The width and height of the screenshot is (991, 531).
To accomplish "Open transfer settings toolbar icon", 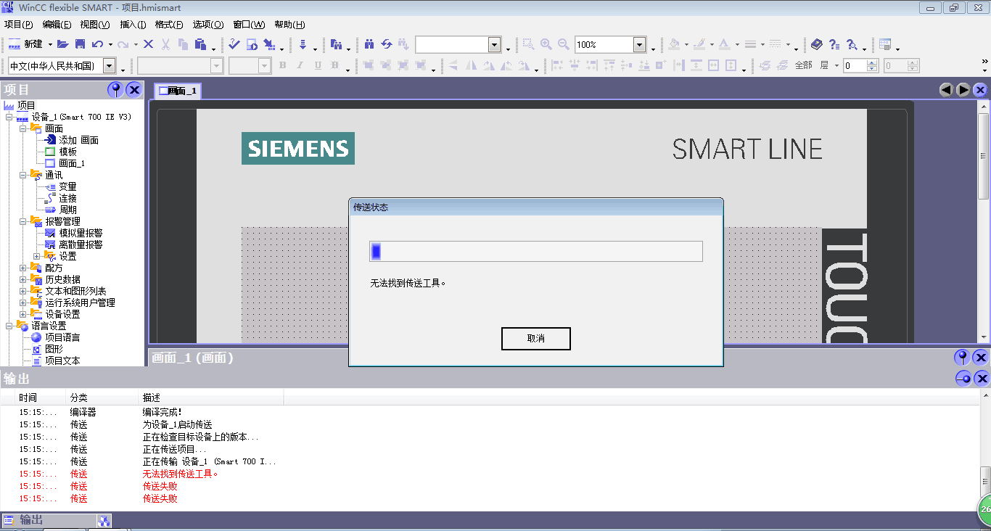I will (269, 44).
